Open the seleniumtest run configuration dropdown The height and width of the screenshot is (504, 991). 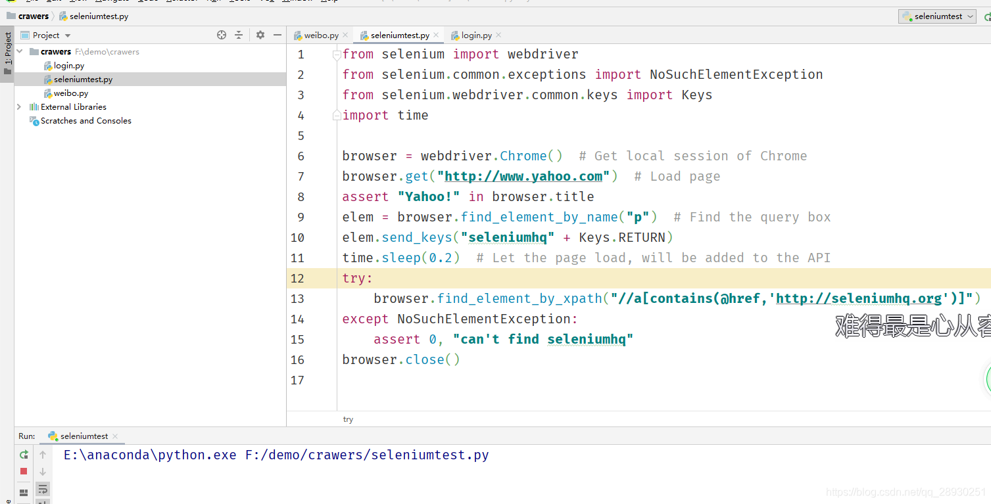938,16
